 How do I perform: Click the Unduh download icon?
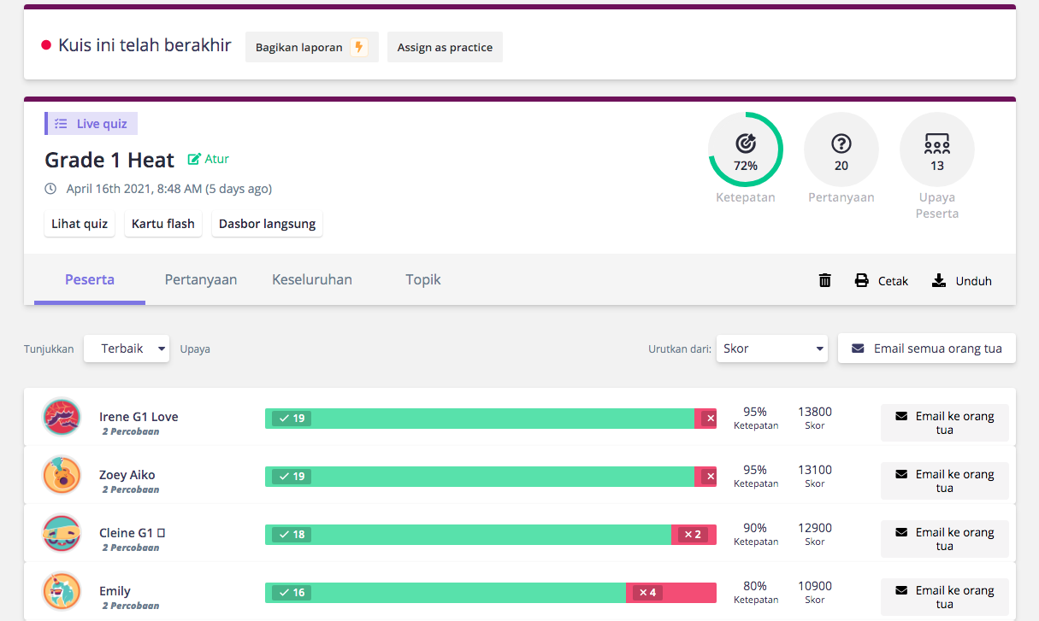pos(939,280)
